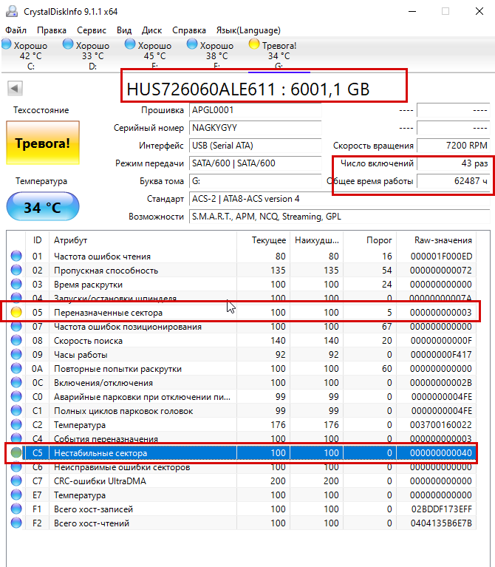The height and width of the screenshot is (567, 495).
Task: Click the Буква тома field G:
Action: (x=255, y=181)
